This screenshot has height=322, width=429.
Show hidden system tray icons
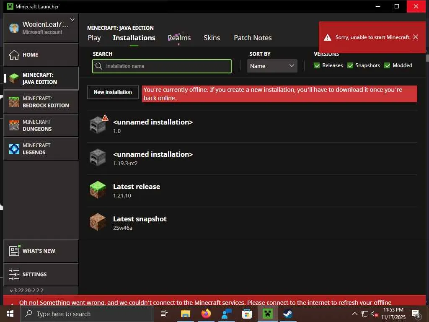click(x=355, y=314)
